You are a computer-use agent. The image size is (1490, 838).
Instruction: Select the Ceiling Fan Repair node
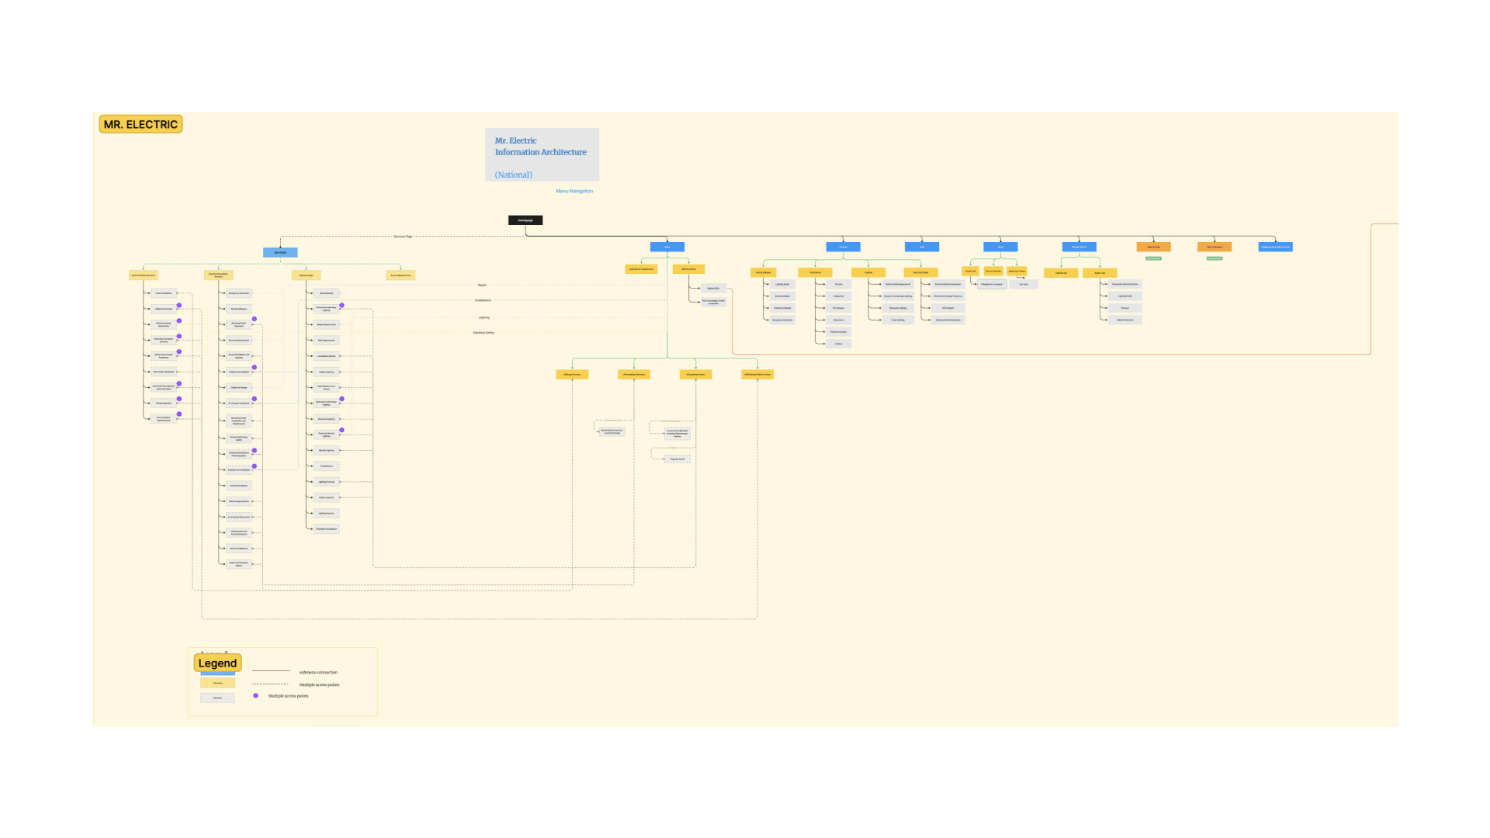pos(239,387)
